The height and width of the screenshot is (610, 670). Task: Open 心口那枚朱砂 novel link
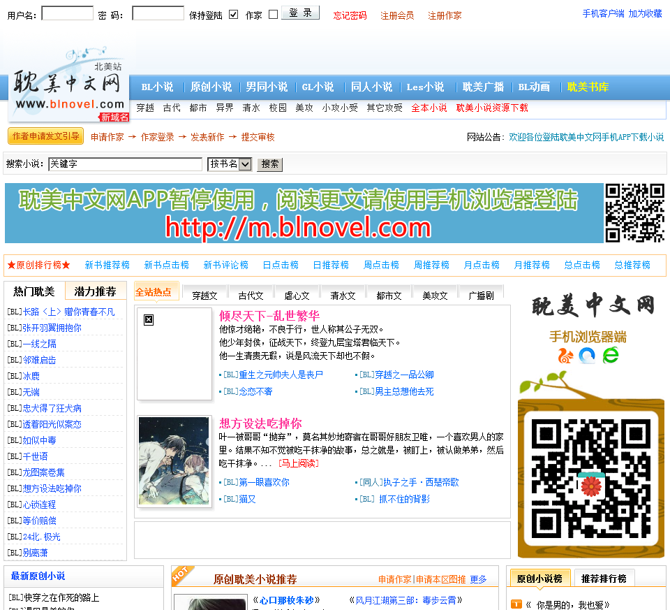[287, 600]
